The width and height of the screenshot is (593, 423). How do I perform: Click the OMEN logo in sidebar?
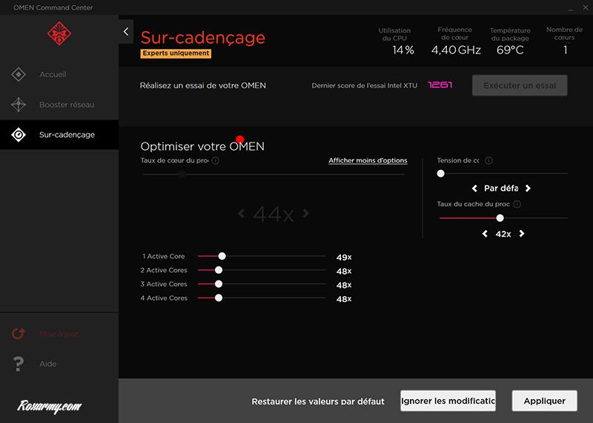tap(59, 34)
